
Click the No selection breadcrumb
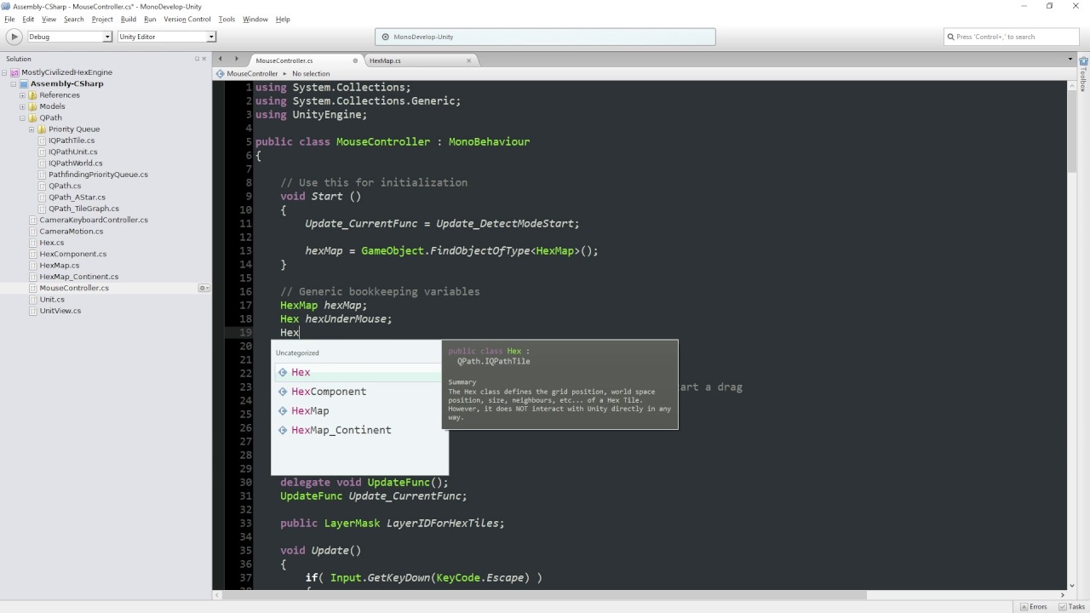(x=311, y=73)
